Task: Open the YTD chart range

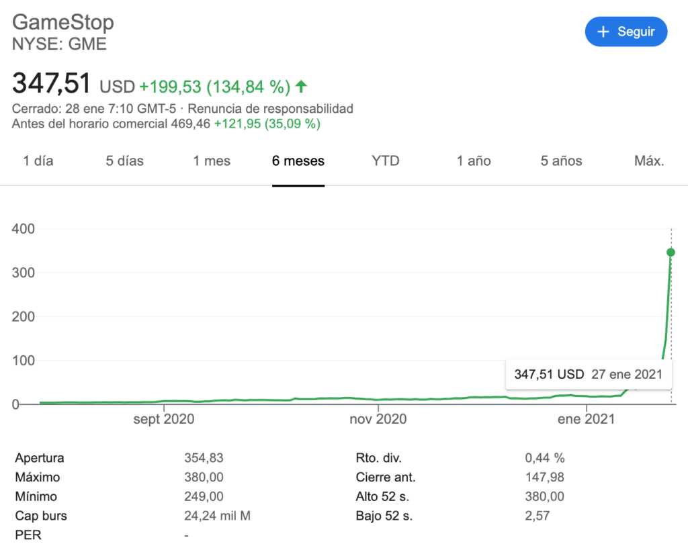Action: pyautogui.click(x=386, y=161)
